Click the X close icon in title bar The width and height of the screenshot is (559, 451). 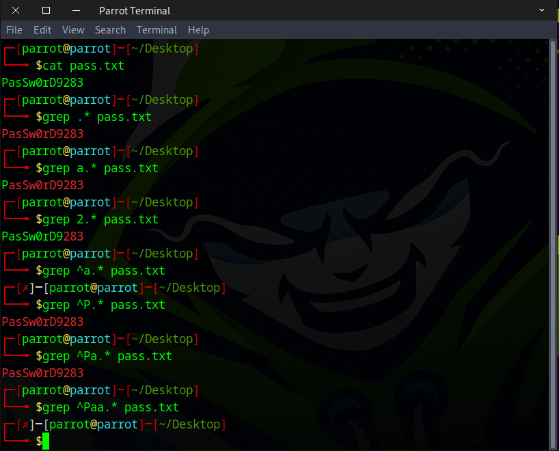16,10
